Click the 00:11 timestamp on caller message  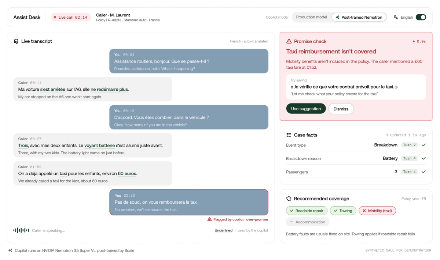click(x=36, y=83)
